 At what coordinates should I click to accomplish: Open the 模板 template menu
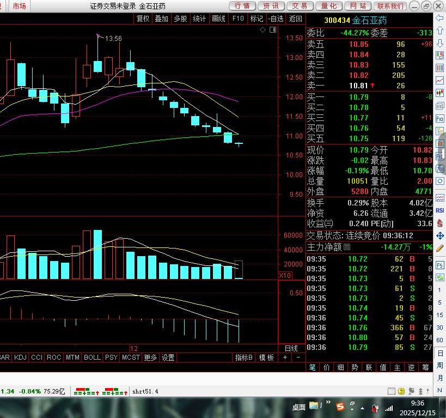pyautogui.click(x=266, y=358)
